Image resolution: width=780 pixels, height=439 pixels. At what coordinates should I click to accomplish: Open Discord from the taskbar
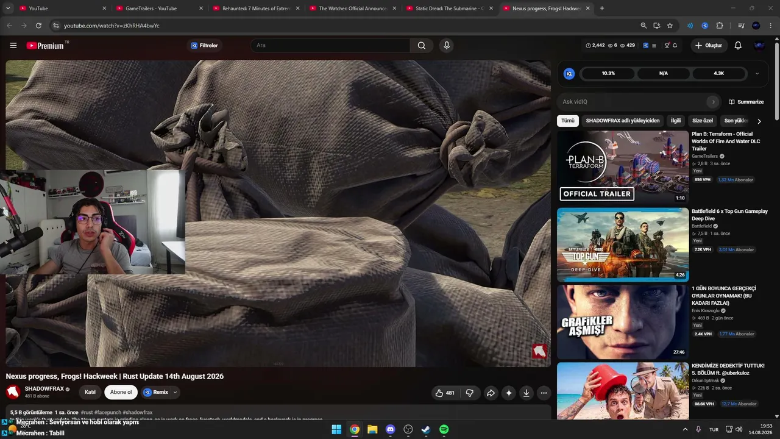[x=391, y=429]
